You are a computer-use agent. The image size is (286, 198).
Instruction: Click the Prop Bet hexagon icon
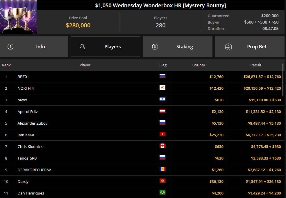click(x=228, y=47)
